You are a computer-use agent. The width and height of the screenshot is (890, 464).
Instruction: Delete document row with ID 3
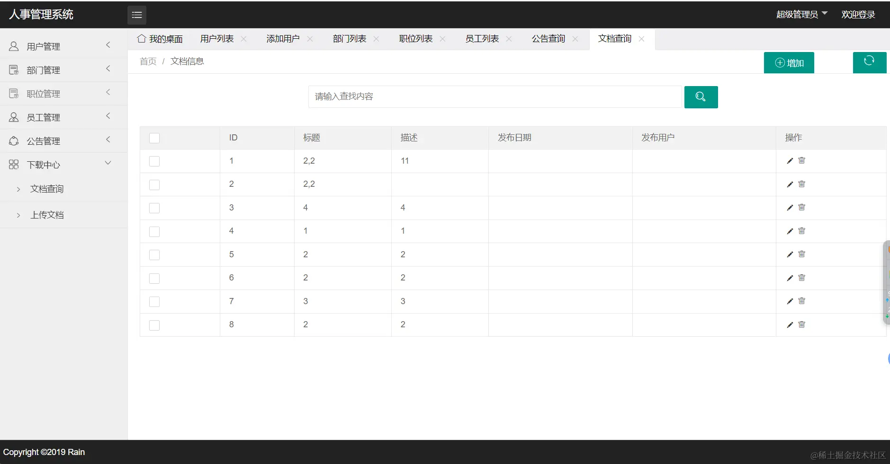801,207
